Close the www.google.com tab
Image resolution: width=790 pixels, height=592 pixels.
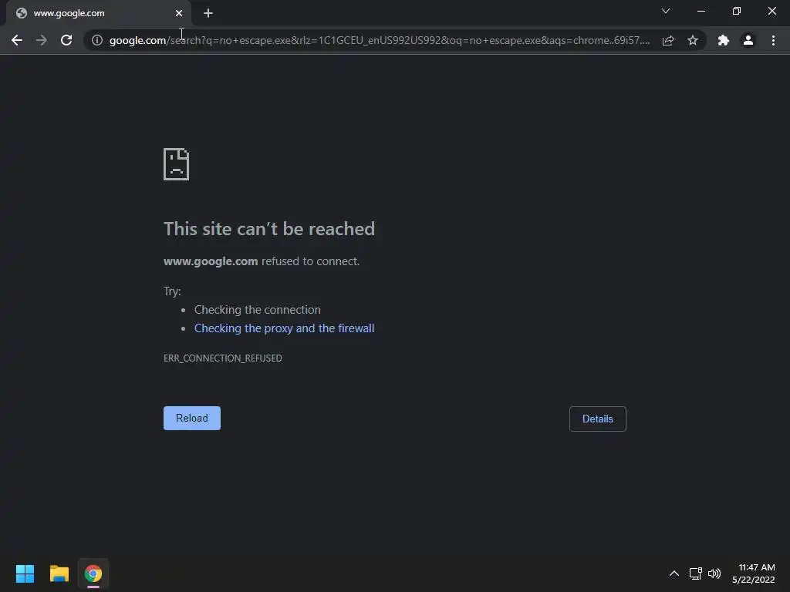pos(179,13)
